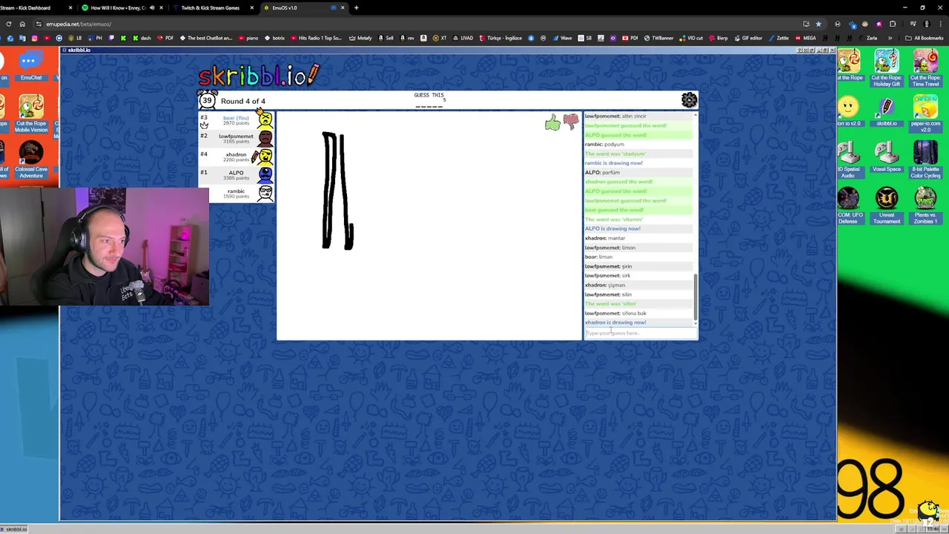949x534 pixels.
Task: Click the round timer clock icon
Action: pos(207,100)
